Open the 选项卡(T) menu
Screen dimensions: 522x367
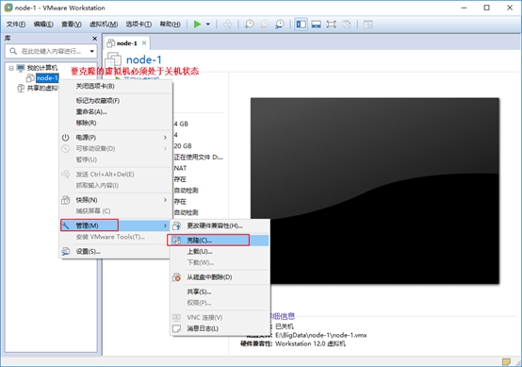139,24
